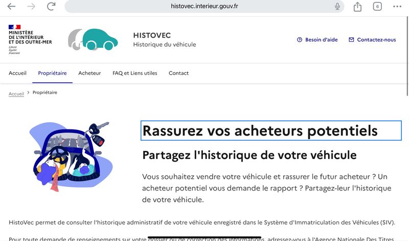The height and width of the screenshot is (241, 409).
Task: Click the browser forward arrow
Action: click(x=31, y=7)
